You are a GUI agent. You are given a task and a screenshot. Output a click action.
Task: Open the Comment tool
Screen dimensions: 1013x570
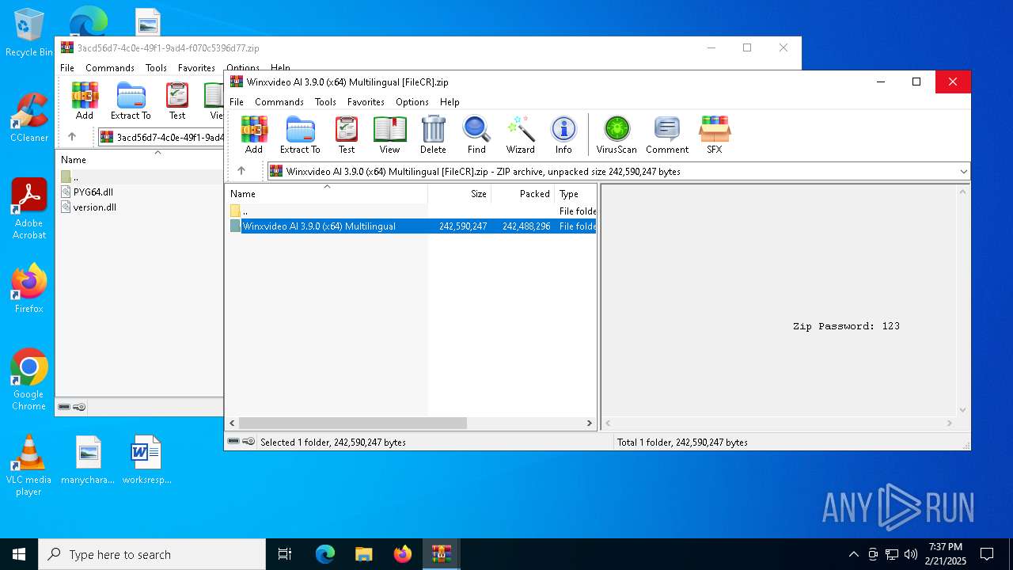(x=667, y=135)
